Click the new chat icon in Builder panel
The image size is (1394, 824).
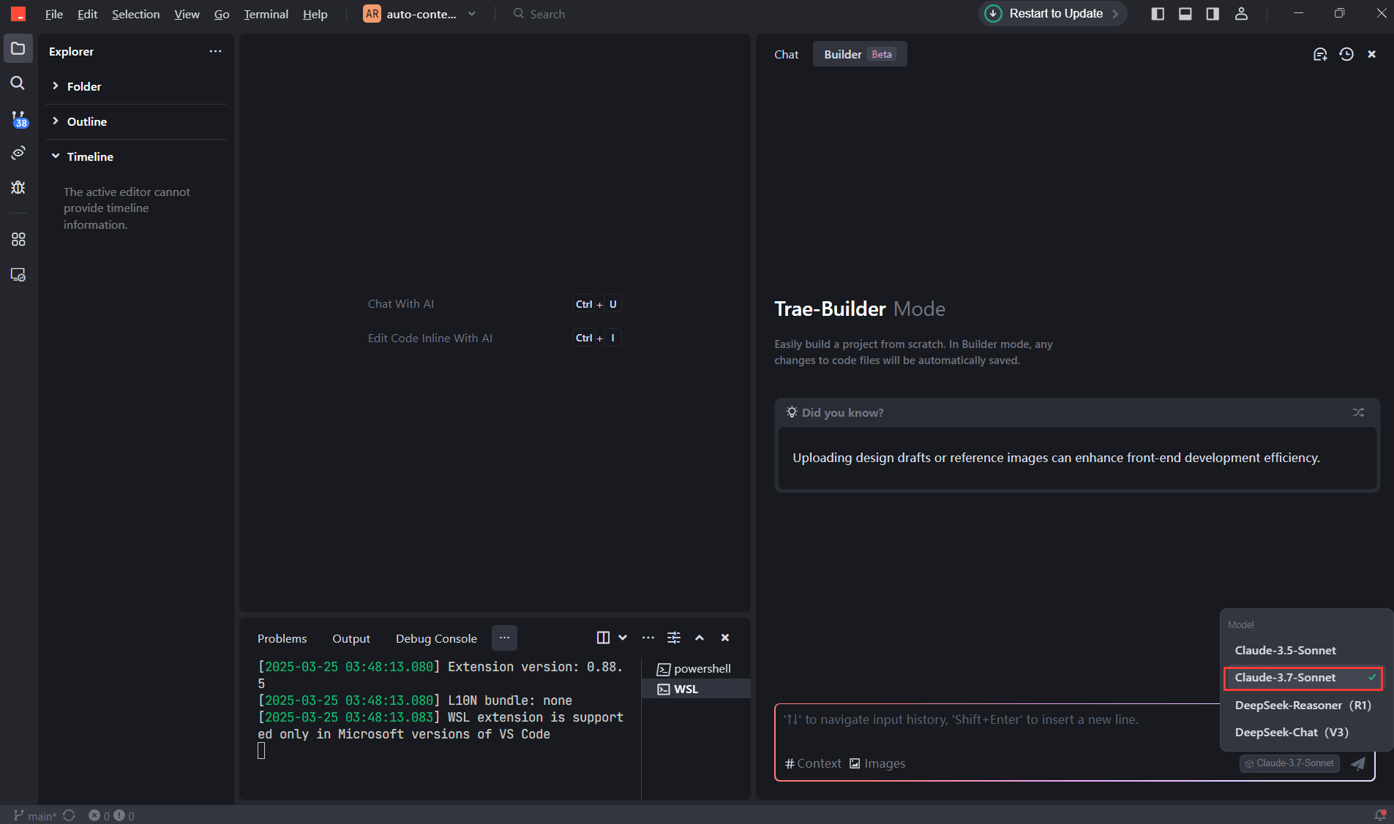point(1320,54)
